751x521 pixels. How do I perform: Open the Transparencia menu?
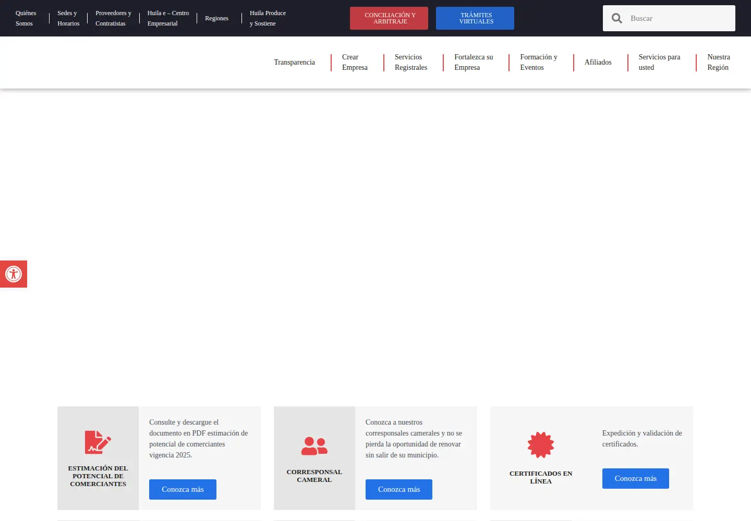click(x=295, y=62)
